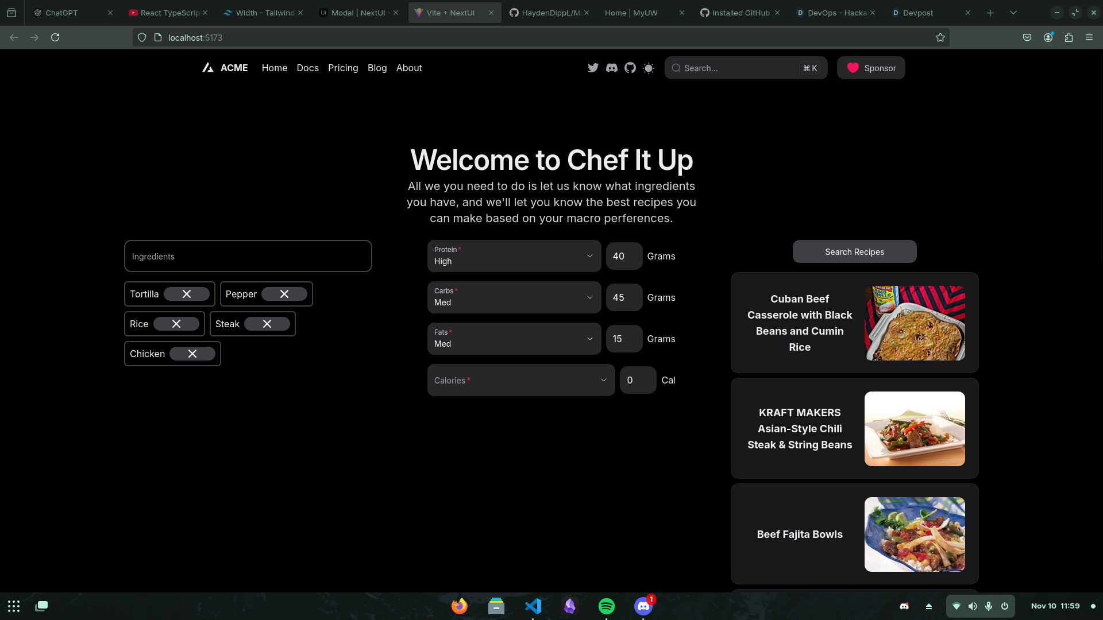Reload the page in the browser
This screenshot has width=1103, height=620.
pos(55,37)
